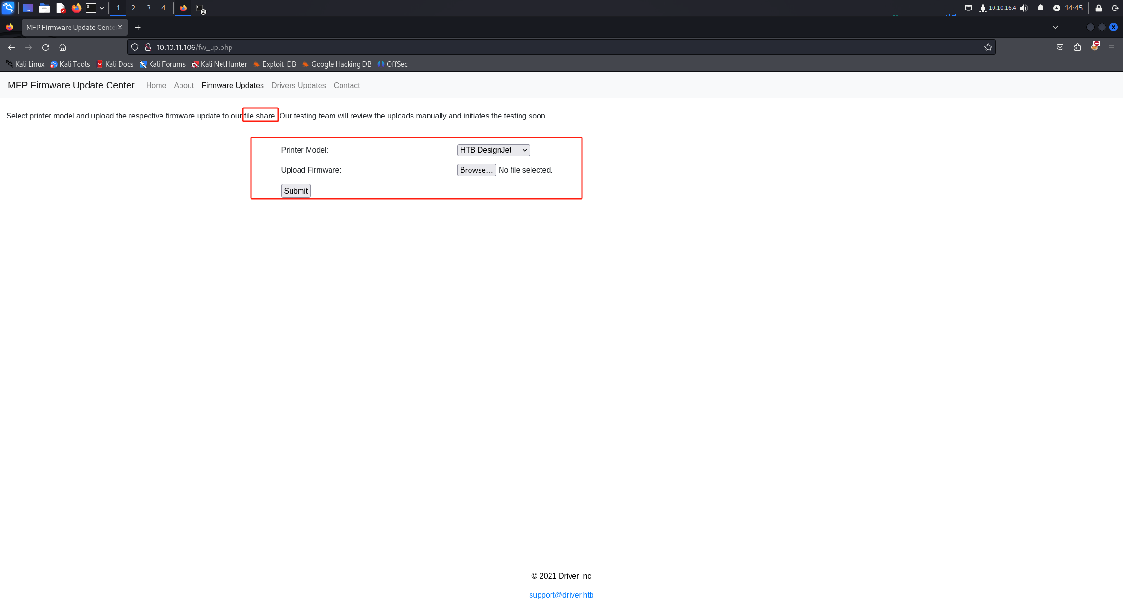Switch to workspace 4
1123x608 pixels.
[163, 8]
